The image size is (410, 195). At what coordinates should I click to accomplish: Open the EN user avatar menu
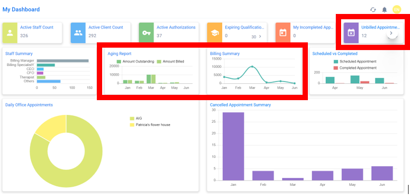pyautogui.click(x=397, y=10)
